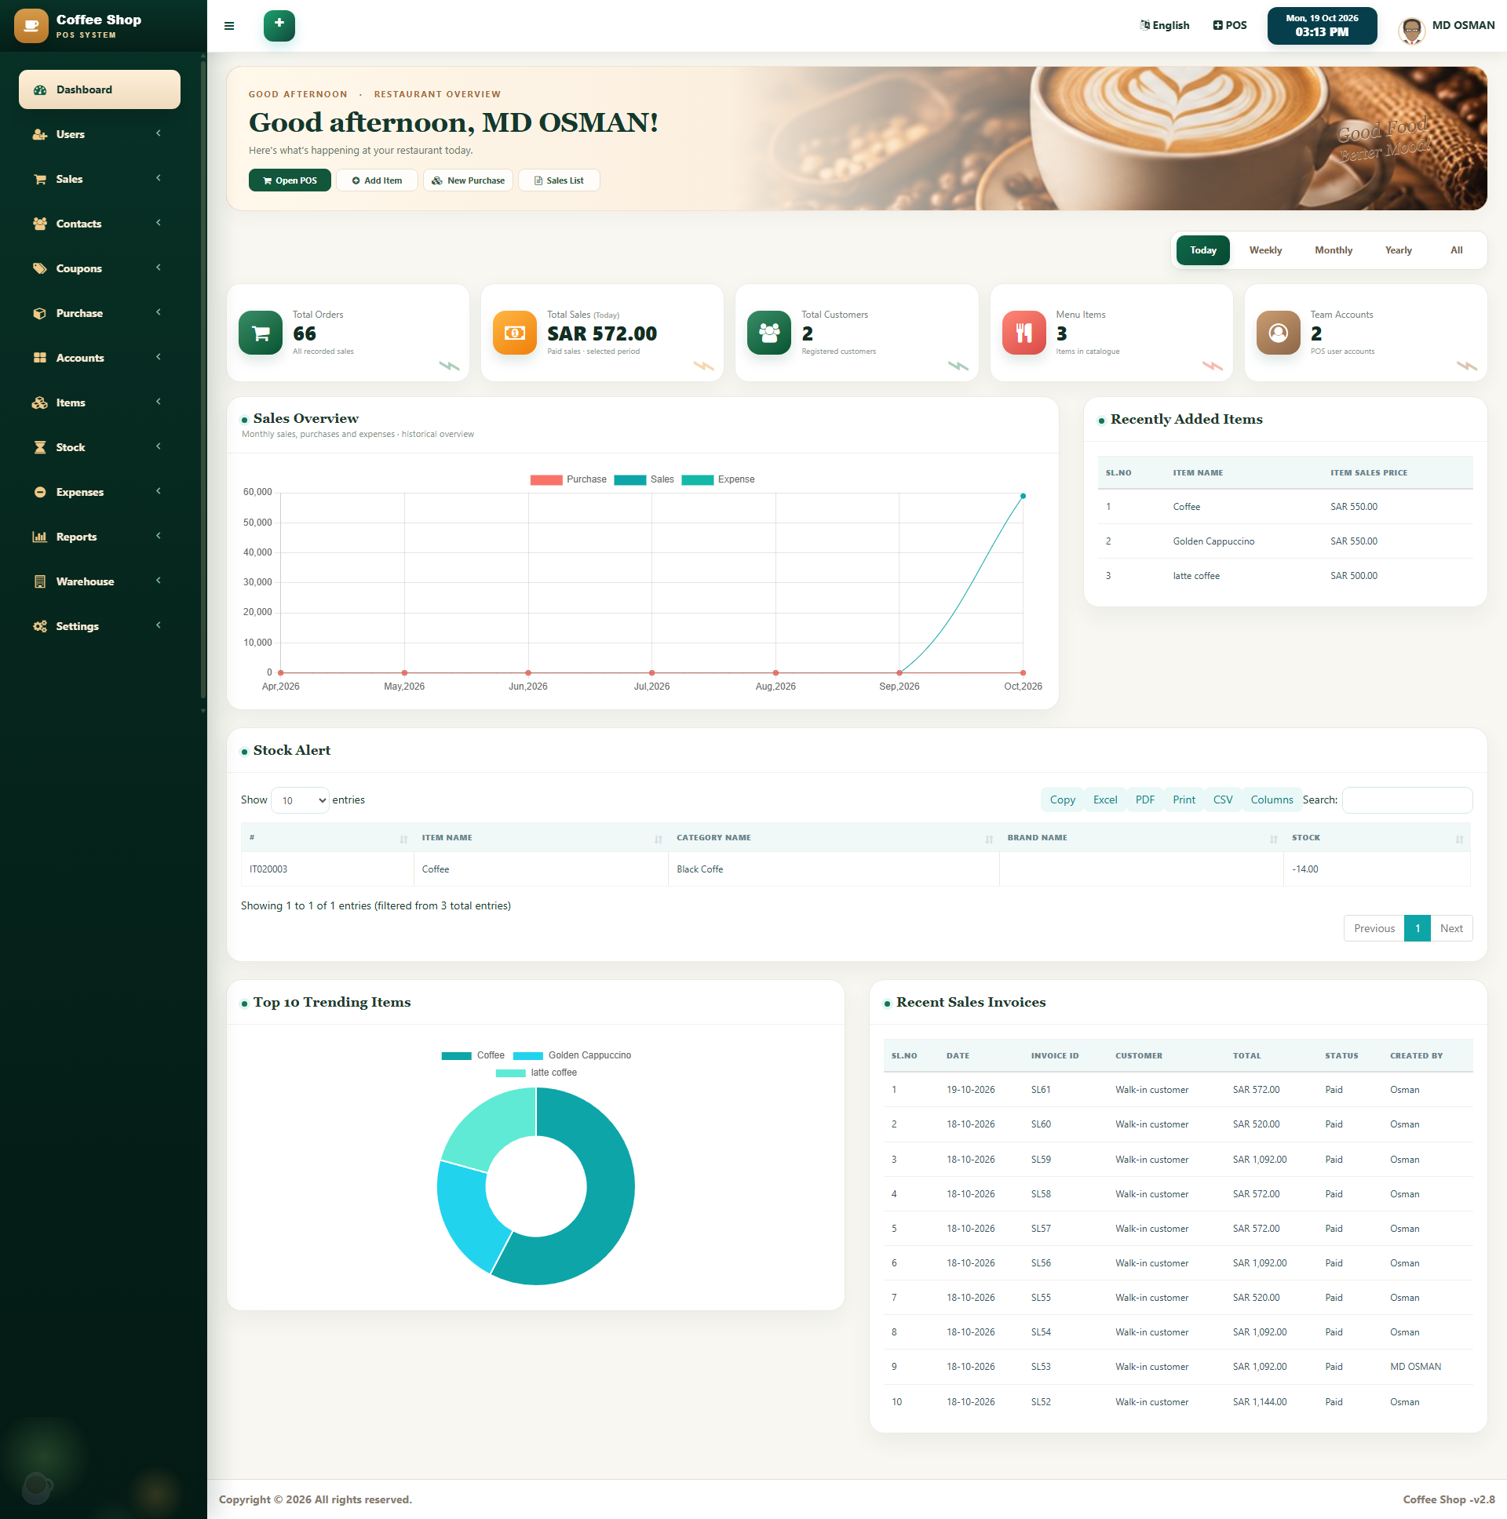Click the POS plus icon in header

coord(1217,25)
